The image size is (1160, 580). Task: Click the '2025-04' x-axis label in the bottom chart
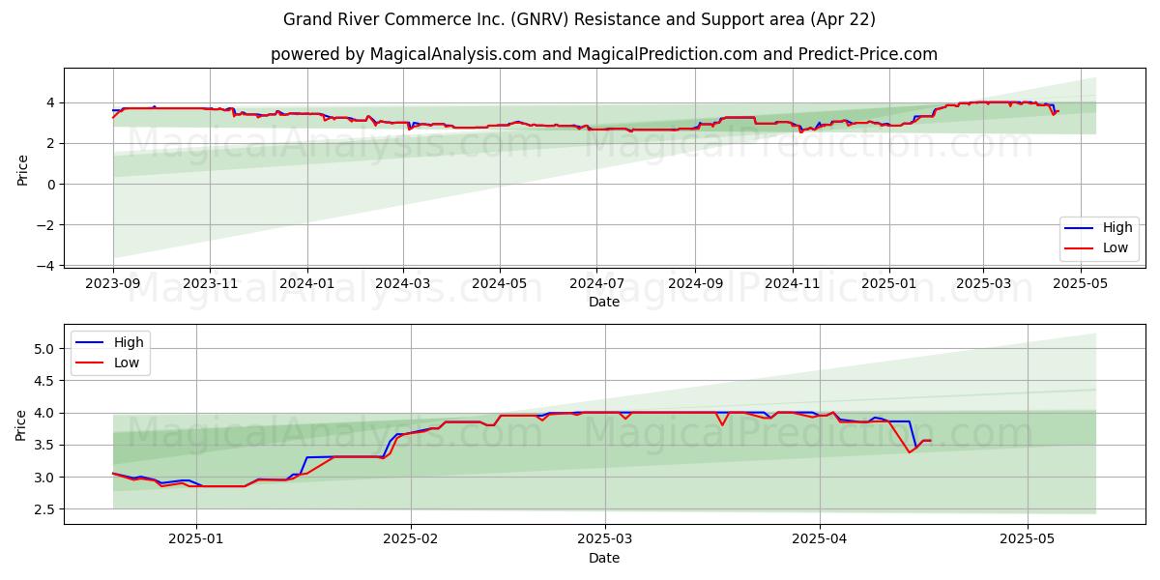(820, 540)
